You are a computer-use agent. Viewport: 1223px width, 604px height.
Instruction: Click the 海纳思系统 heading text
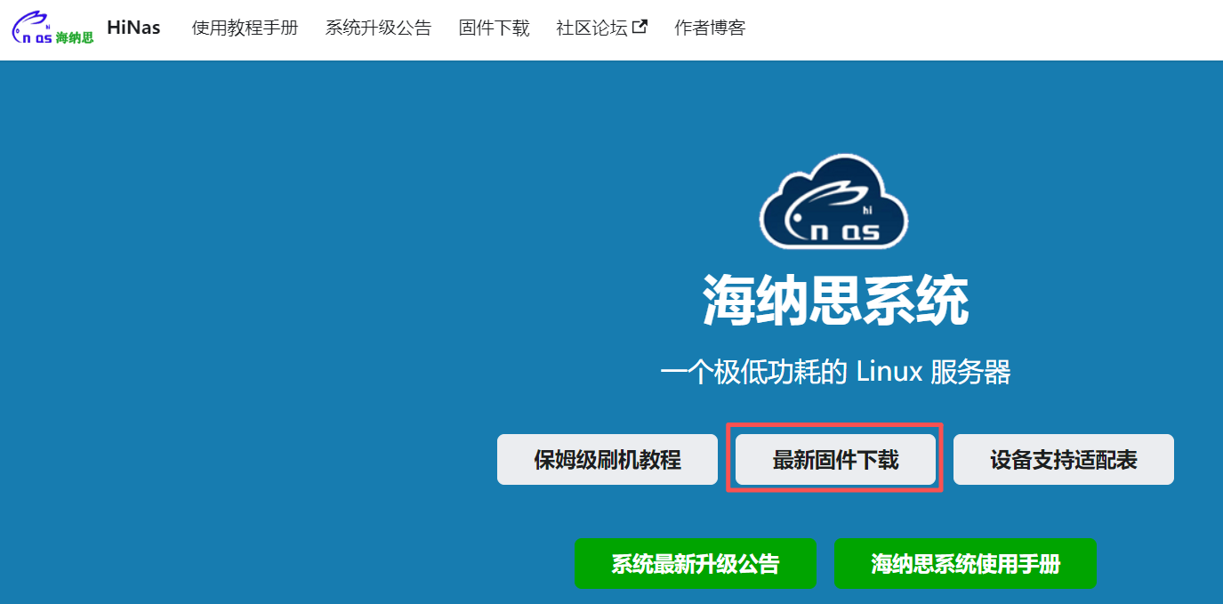(x=835, y=302)
